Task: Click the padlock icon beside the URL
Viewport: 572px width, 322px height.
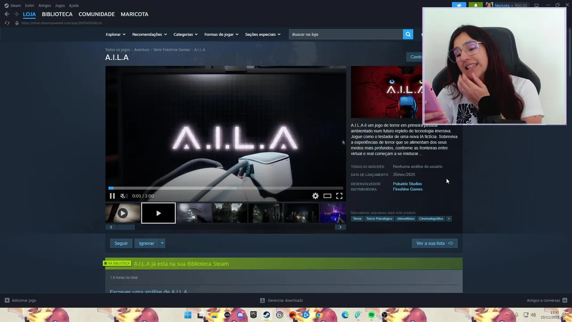Action: tap(17, 23)
